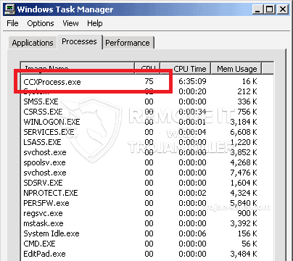293x261 pixels.
Task: Click the Task Manager title bar icon
Action: pyautogui.click(x=9, y=9)
